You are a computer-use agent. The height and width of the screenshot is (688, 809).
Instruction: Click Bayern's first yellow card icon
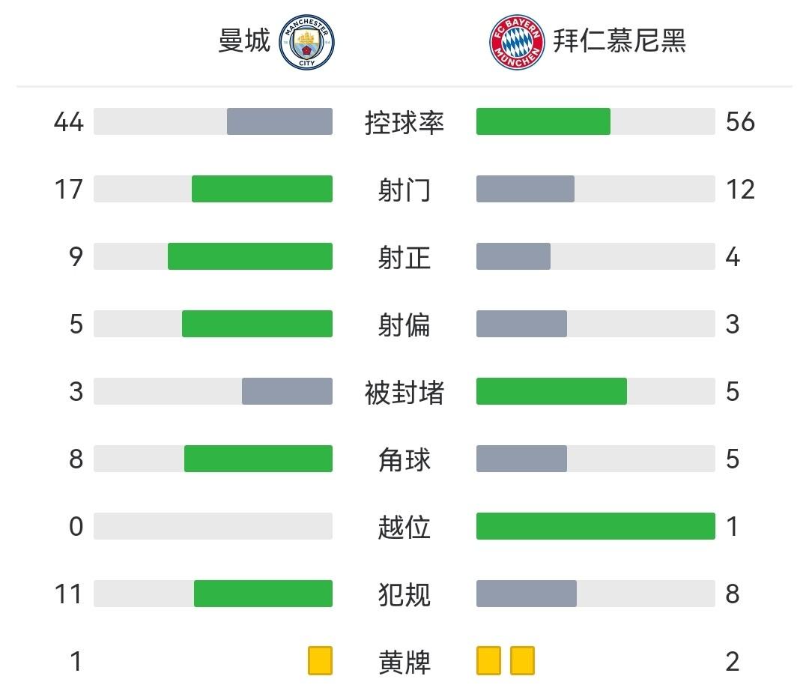coord(488,661)
